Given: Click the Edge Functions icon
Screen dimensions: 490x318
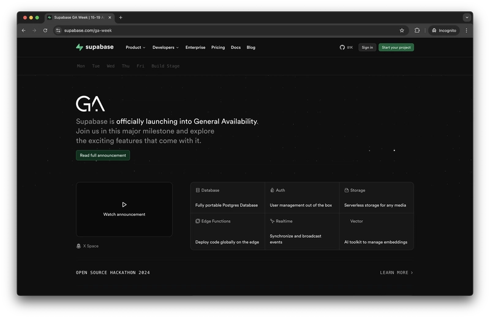Looking at the screenshot, I should click(197, 221).
